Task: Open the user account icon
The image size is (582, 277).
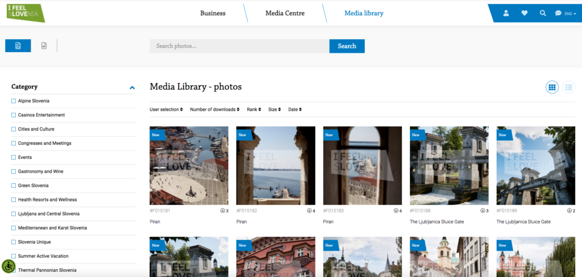Action: [505, 14]
